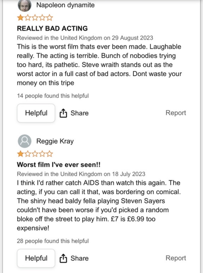Open the Reggie Kray reviewer profile name
The height and width of the screenshot is (273, 203).
pyautogui.click(x=55, y=141)
